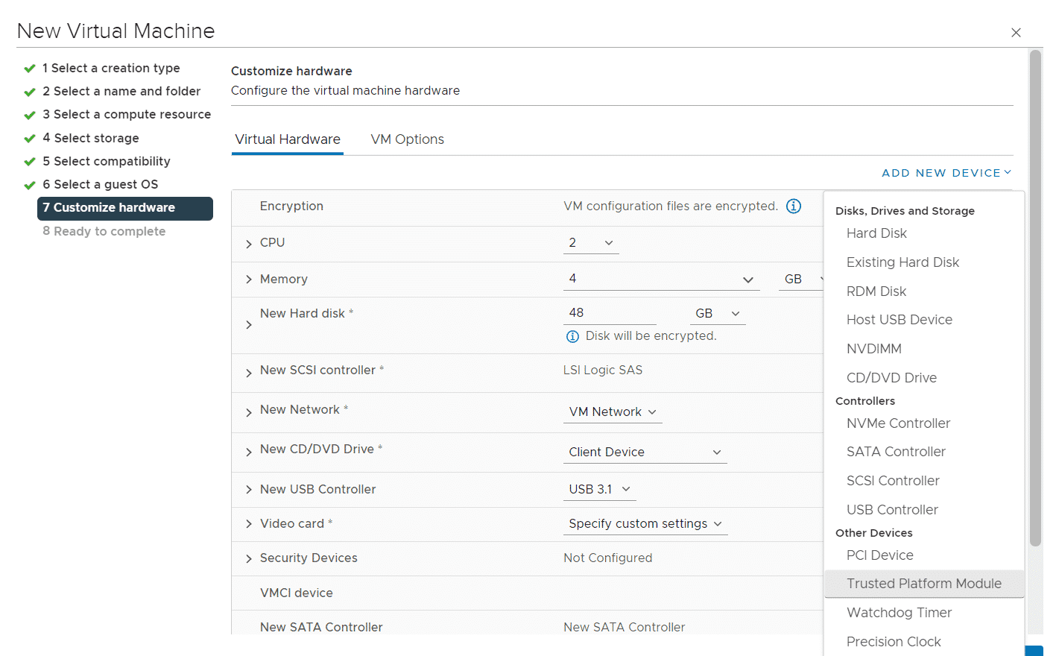Viewport: 1059px width, 656px height.
Task: Go to step 6 Select a guest OS
Action: click(101, 185)
